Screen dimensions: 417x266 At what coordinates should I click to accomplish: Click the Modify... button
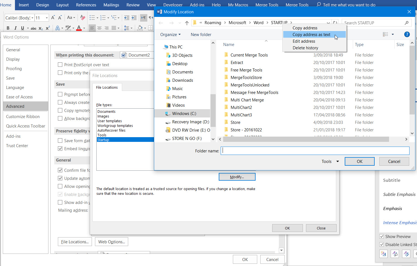pyautogui.click(x=237, y=177)
